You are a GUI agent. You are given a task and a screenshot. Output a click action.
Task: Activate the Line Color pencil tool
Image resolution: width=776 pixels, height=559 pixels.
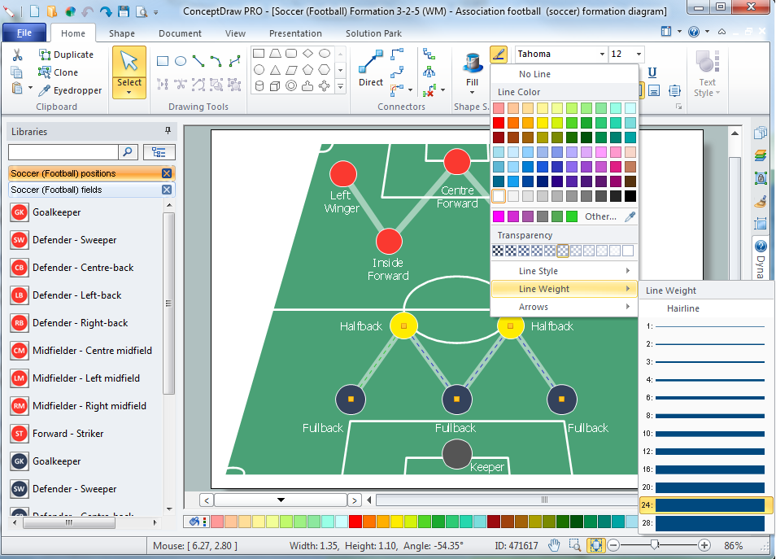click(499, 54)
